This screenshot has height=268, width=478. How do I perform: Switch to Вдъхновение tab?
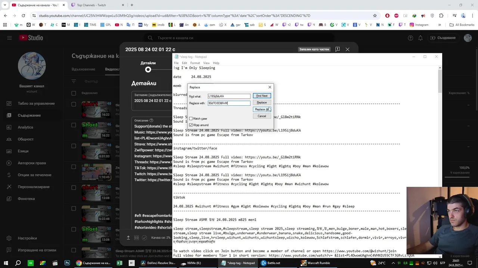tap(83, 69)
